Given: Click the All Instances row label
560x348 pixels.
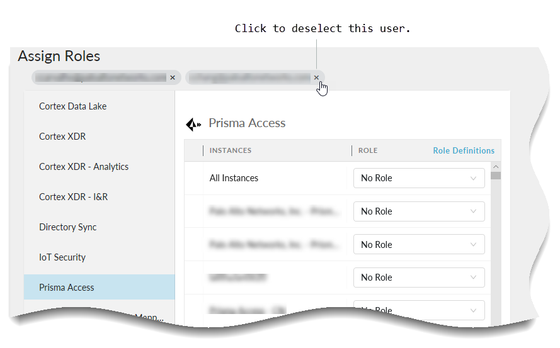Looking at the screenshot, I should [234, 178].
